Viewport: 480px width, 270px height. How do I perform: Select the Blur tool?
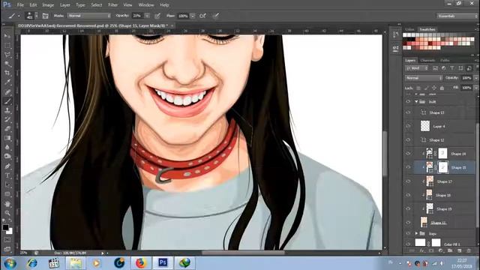(x=7, y=147)
